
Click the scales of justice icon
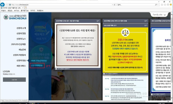tap(125, 33)
